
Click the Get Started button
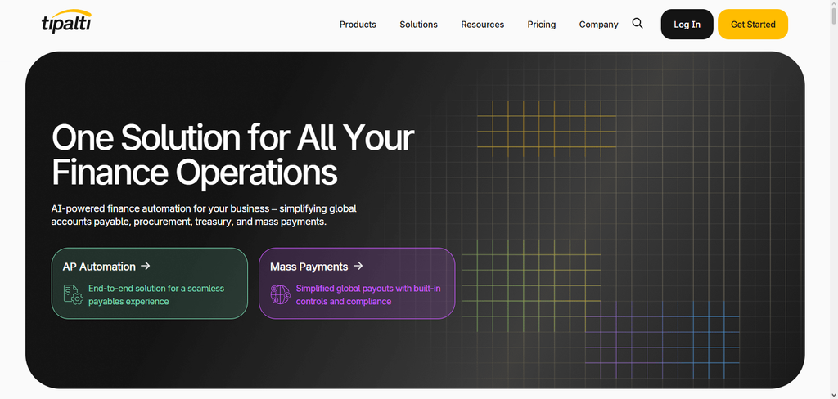tap(753, 24)
